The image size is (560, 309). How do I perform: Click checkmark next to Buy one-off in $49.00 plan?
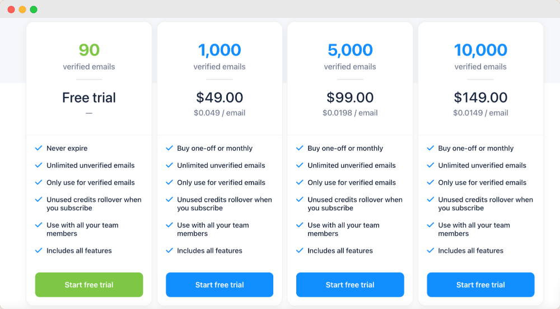click(169, 148)
